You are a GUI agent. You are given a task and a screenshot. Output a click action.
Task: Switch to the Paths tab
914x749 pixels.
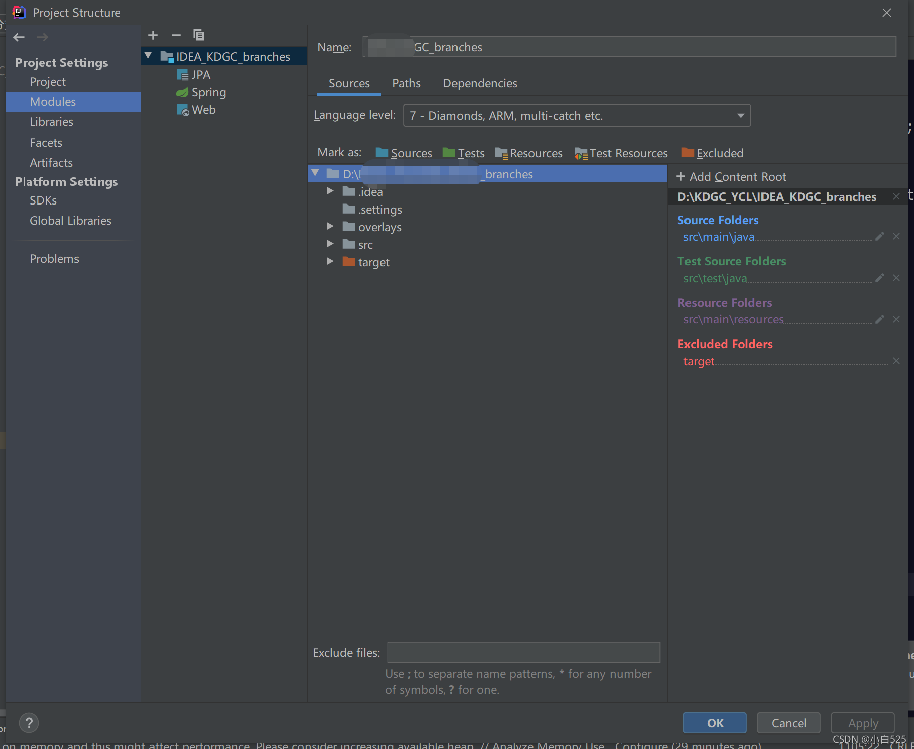[x=406, y=83]
